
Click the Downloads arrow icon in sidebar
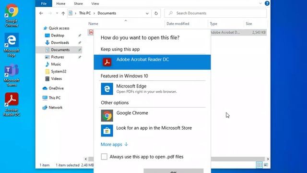47,43
